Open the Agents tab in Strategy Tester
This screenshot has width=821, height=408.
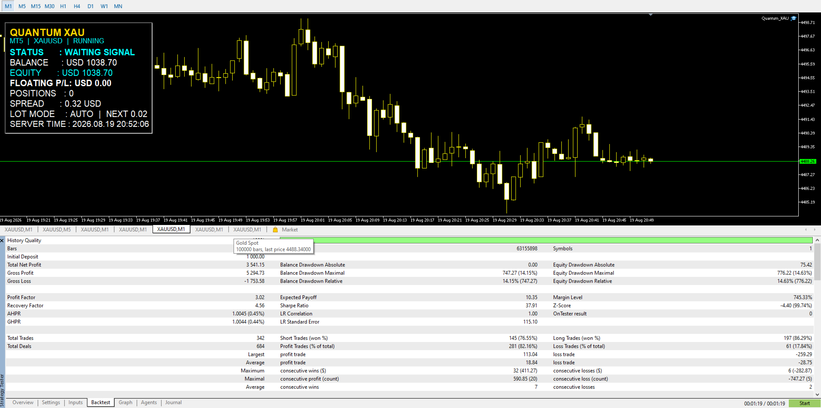149,402
